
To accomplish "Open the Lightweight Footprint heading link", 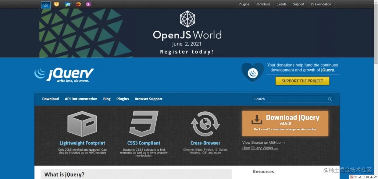I will 82,143.
